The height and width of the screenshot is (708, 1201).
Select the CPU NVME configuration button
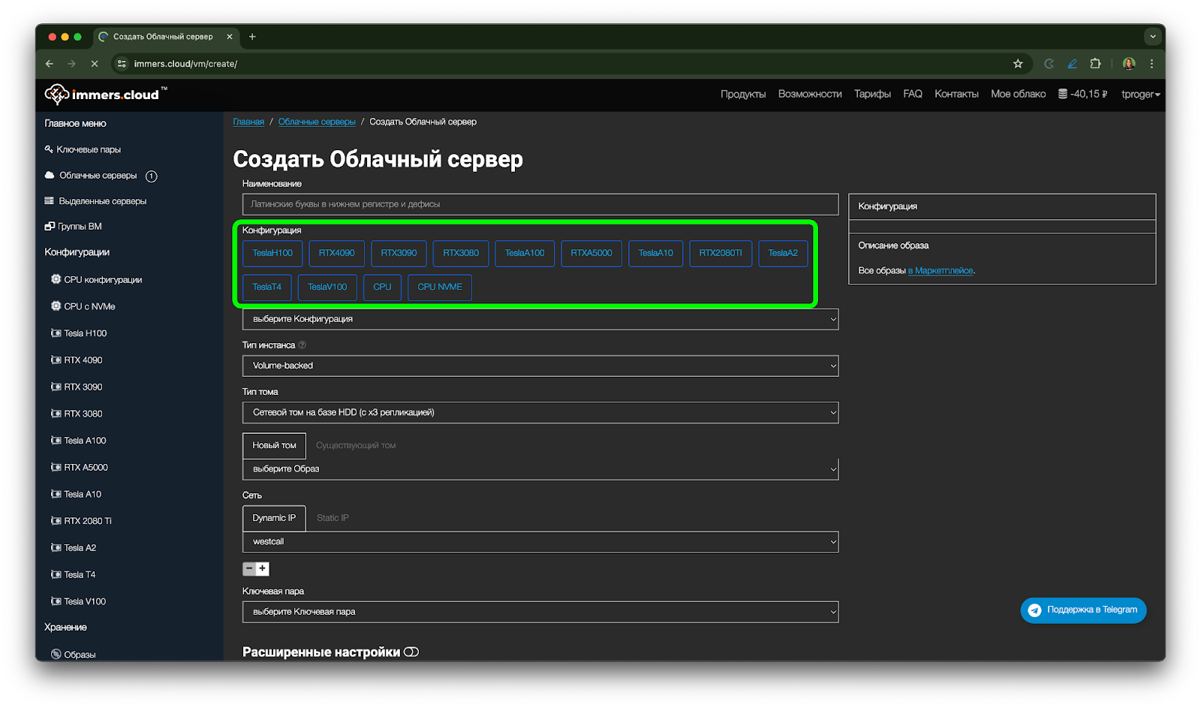pyautogui.click(x=440, y=287)
